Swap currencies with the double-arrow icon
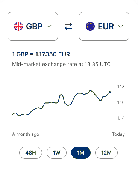138x170 pixels. tap(68, 26)
